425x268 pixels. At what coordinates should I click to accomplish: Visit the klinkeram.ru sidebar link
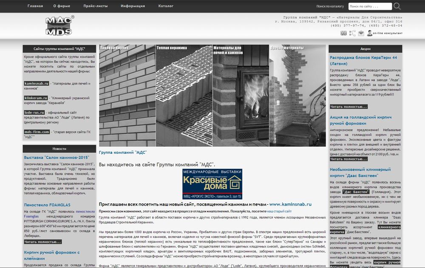click(x=35, y=98)
